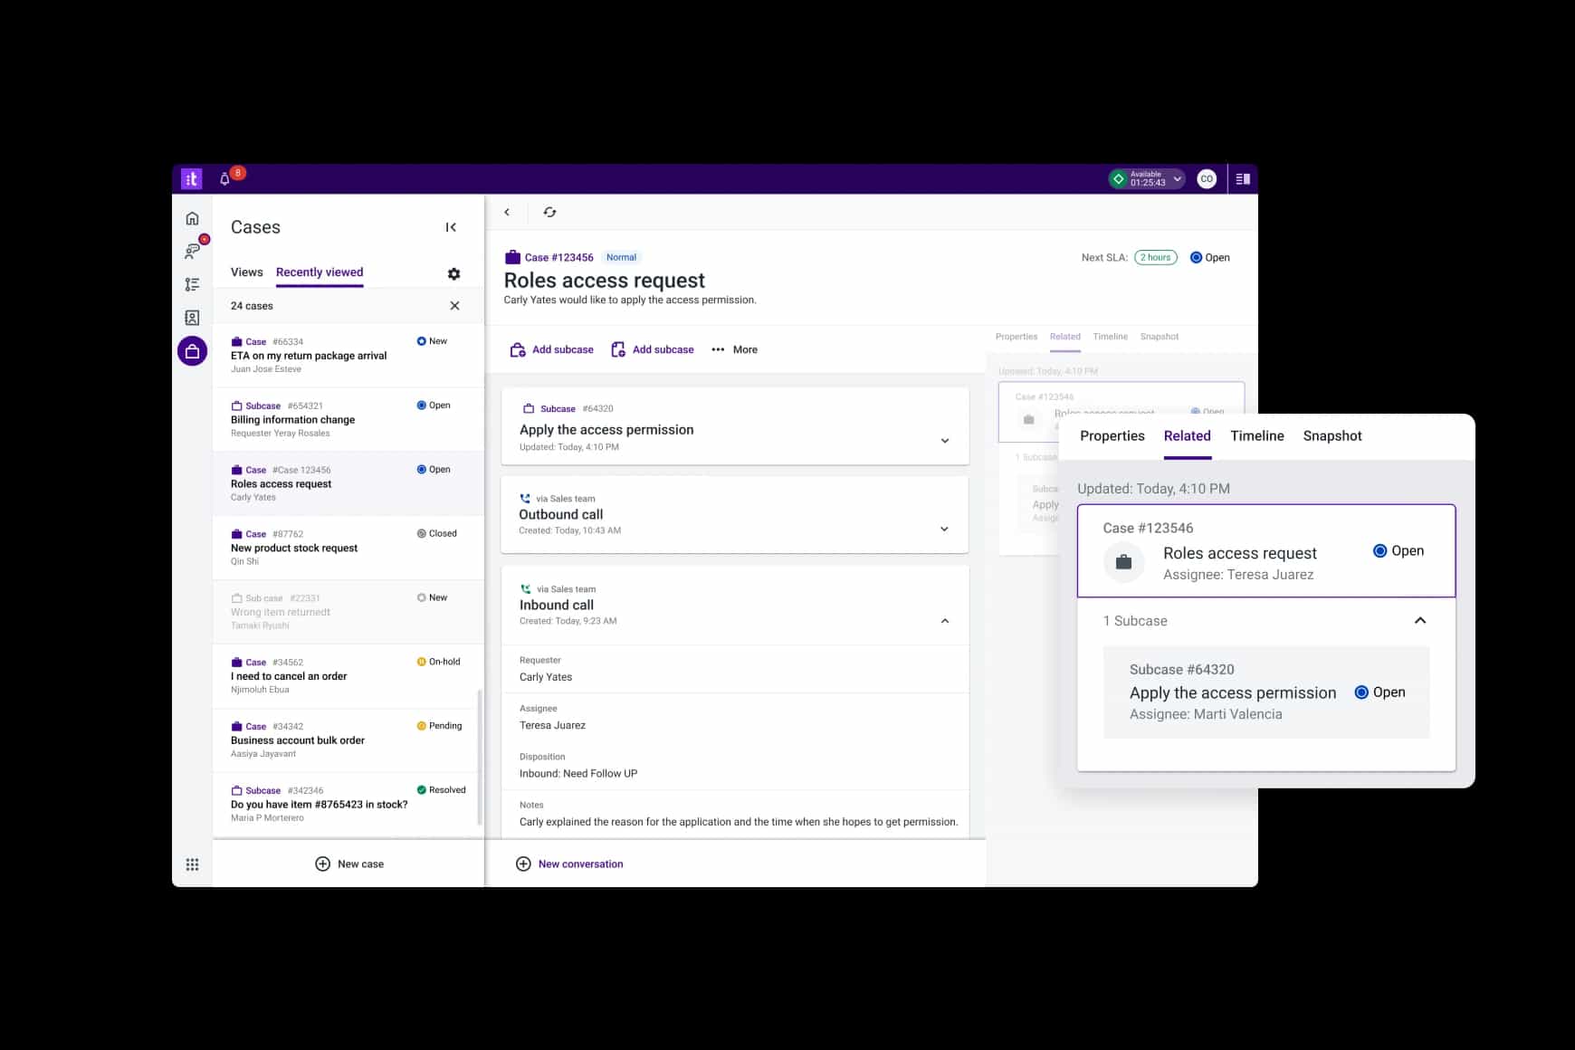This screenshot has width=1575, height=1050.
Task: Select the Cases briefcase icon
Action: (x=192, y=350)
